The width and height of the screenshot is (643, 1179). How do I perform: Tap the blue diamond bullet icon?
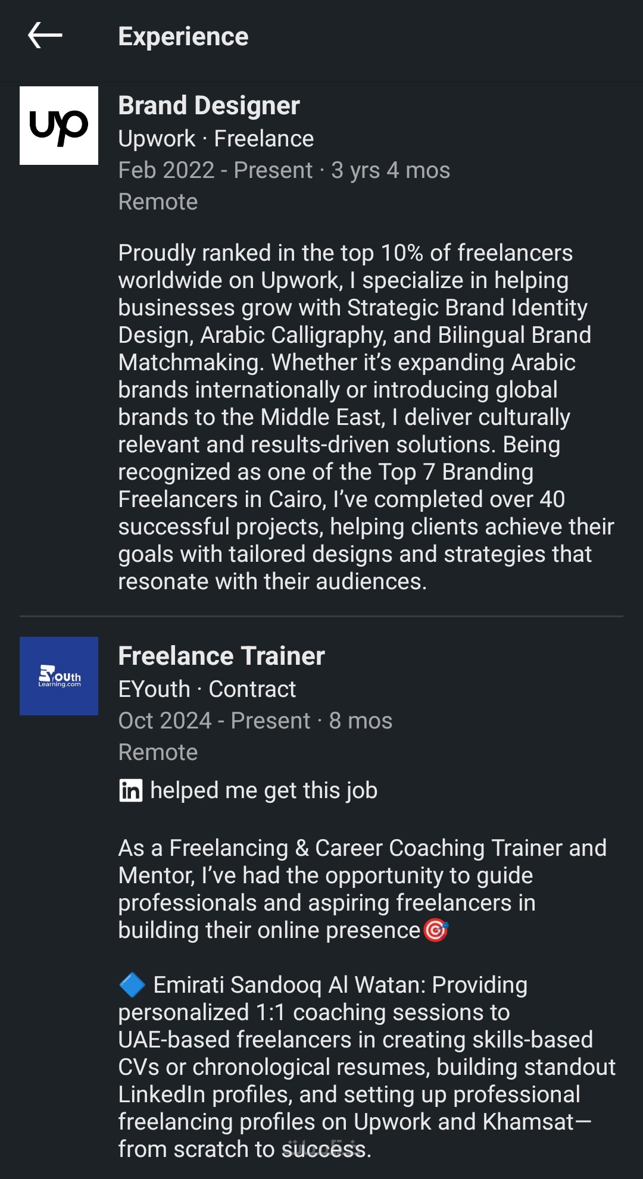click(132, 985)
